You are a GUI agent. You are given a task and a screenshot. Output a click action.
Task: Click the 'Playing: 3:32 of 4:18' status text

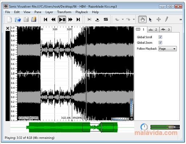tap(30, 138)
